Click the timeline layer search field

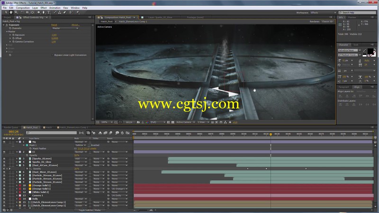pos(52,133)
